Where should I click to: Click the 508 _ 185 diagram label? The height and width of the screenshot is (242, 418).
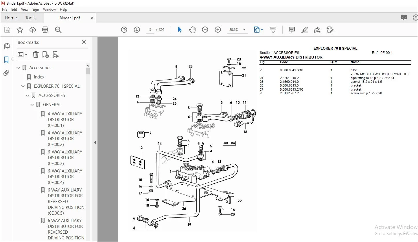[229, 143]
